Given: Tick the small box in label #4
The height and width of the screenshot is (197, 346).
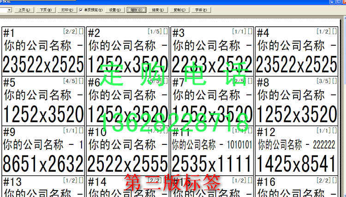Looking at the screenshot, I should (x=334, y=31).
